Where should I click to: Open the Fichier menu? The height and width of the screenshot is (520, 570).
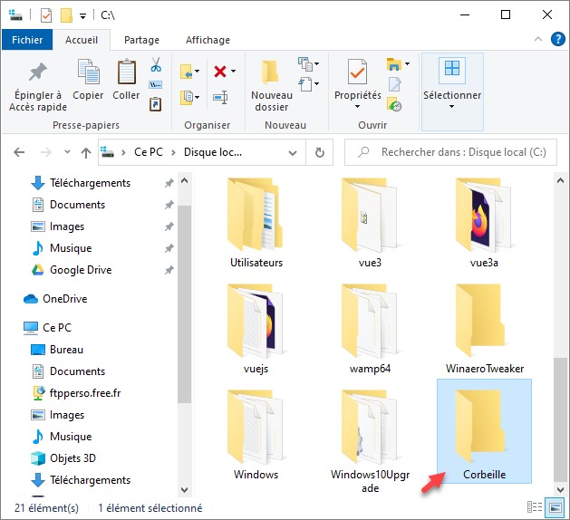click(x=27, y=40)
